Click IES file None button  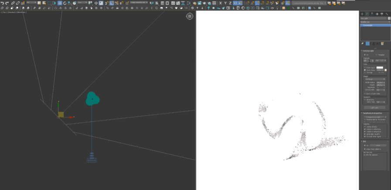(378, 146)
